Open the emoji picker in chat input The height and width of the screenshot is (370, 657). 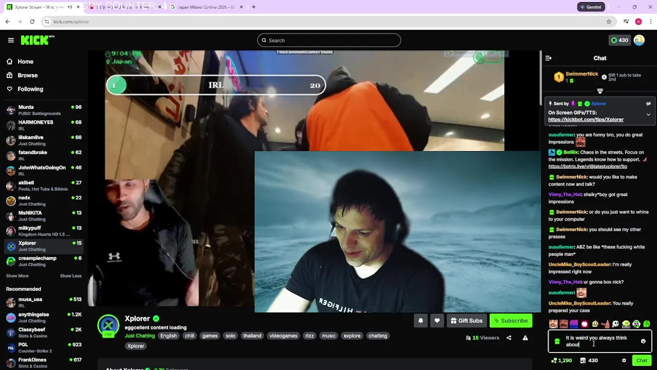[643, 341]
